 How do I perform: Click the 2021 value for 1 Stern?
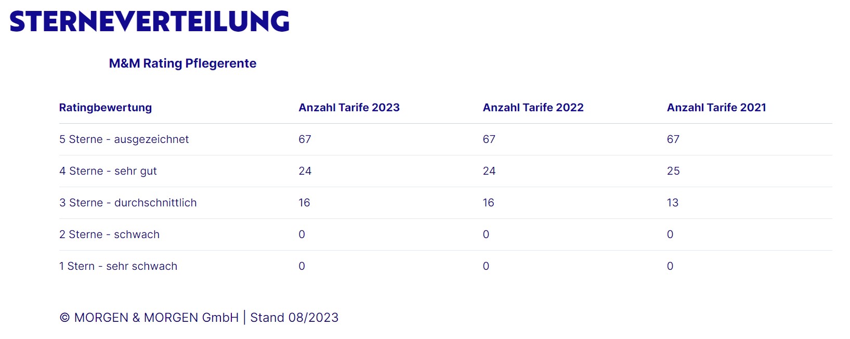coord(670,266)
